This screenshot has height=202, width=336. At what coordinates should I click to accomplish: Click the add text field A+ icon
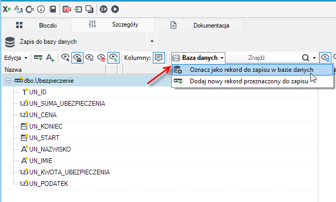tap(50, 58)
